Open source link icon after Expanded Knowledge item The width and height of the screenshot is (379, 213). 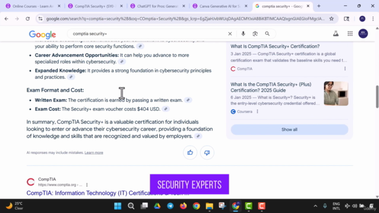tap(71, 77)
